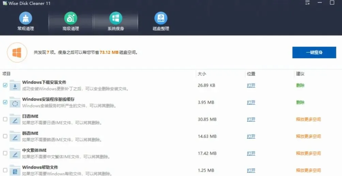Click 打开 link for 日语IME
Viewport: 342px width, 176px height.
251,119
